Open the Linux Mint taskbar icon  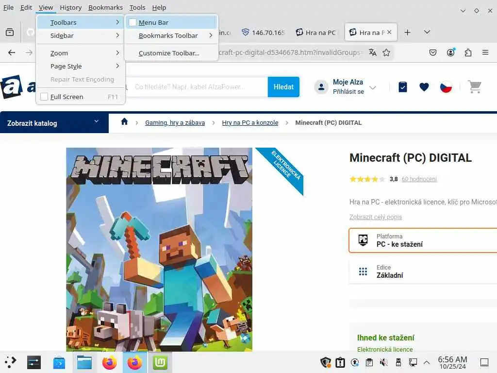160,362
